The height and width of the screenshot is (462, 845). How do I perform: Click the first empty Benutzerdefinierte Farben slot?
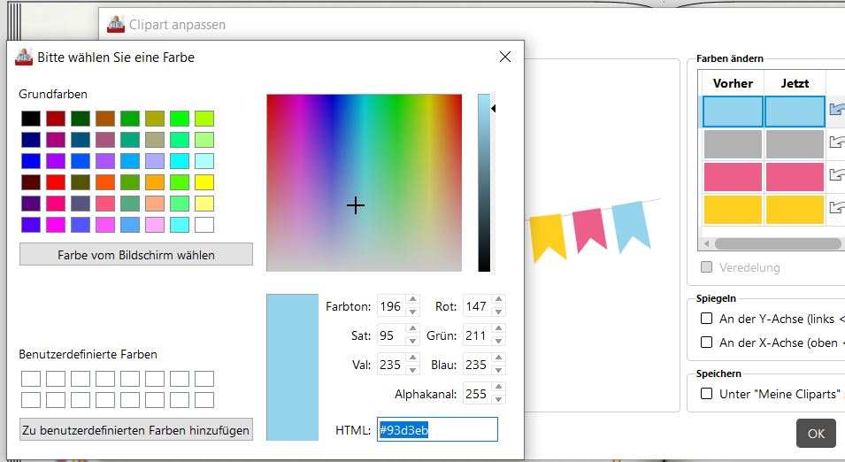[31, 379]
